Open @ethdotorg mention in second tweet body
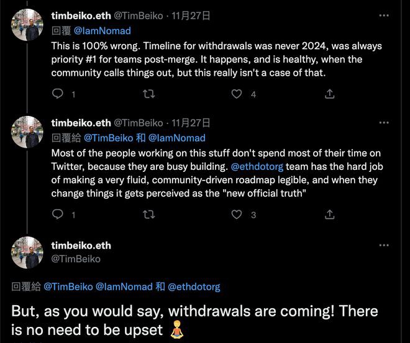 258,167
